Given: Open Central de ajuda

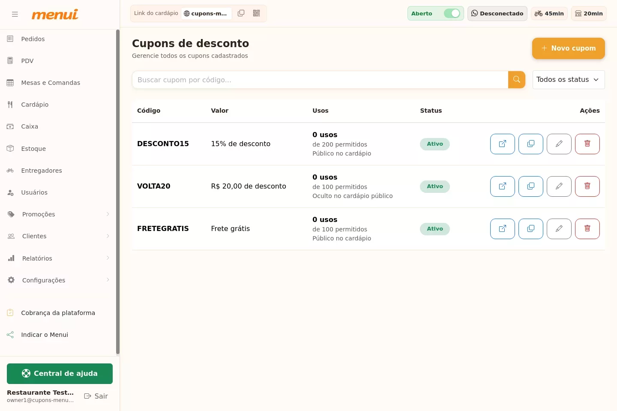Looking at the screenshot, I should (x=60, y=374).
